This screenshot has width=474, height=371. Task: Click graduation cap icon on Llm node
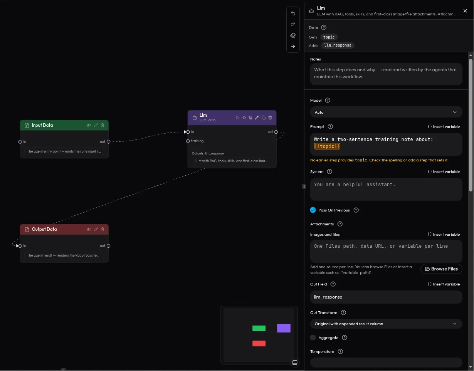tap(244, 118)
